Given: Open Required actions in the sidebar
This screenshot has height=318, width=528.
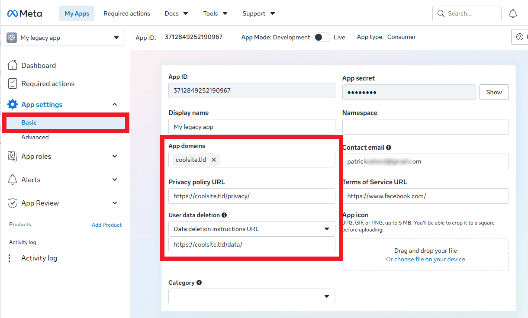Looking at the screenshot, I should (48, 84).
